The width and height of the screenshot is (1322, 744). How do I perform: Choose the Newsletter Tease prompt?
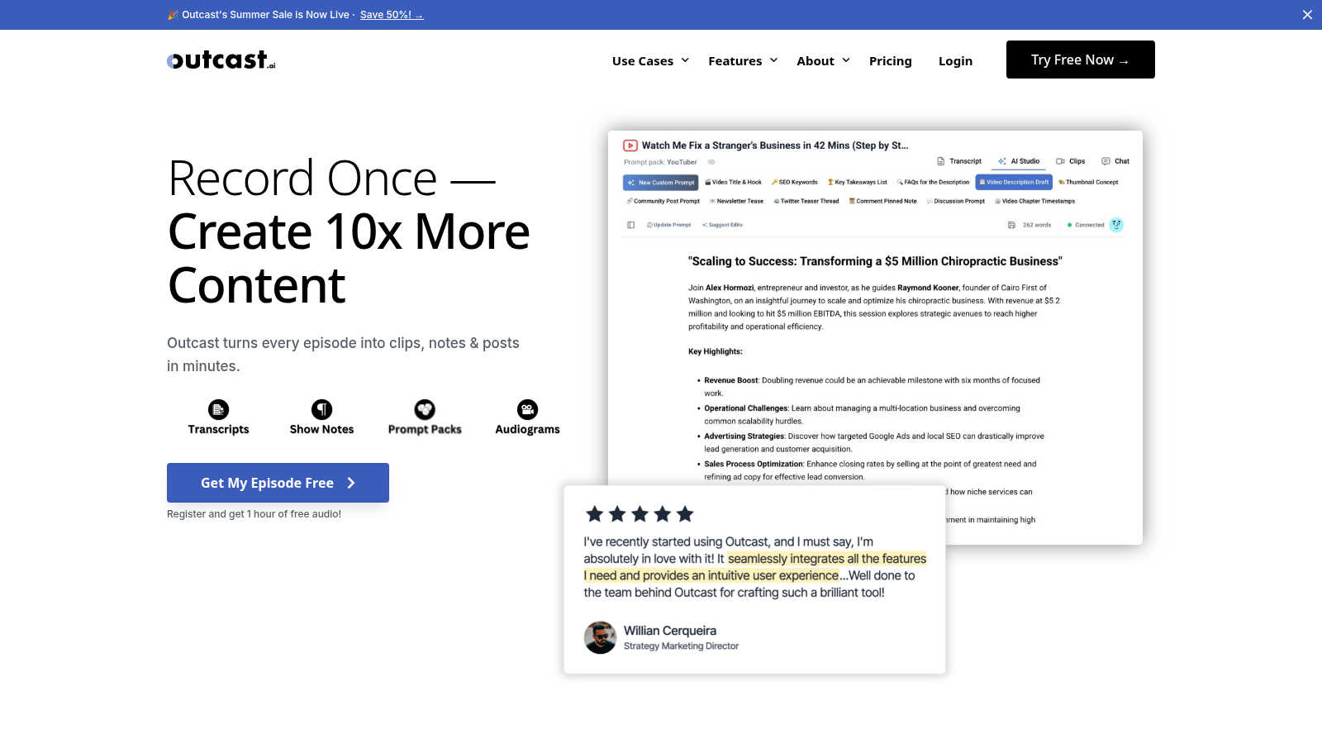coord(736,201)
